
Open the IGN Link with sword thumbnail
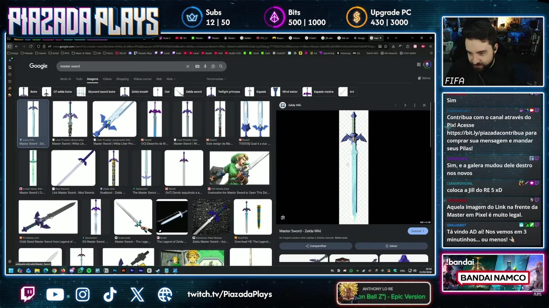coord(239,168)
